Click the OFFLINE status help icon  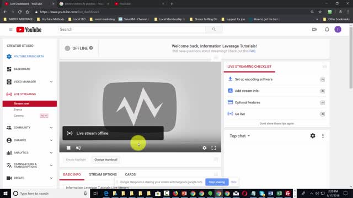coord(91,48)
